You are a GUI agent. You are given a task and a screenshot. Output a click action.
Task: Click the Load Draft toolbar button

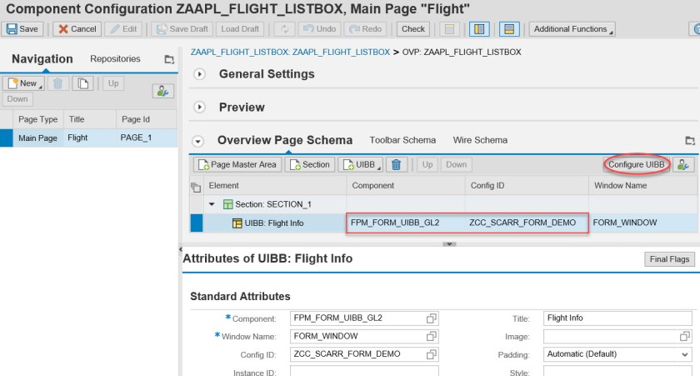tap(240, 29)
